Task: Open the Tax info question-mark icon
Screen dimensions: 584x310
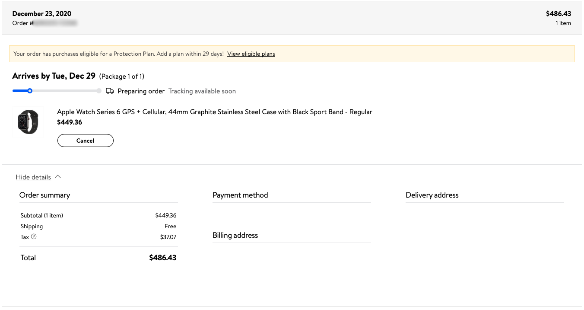Action: (34, 236)
